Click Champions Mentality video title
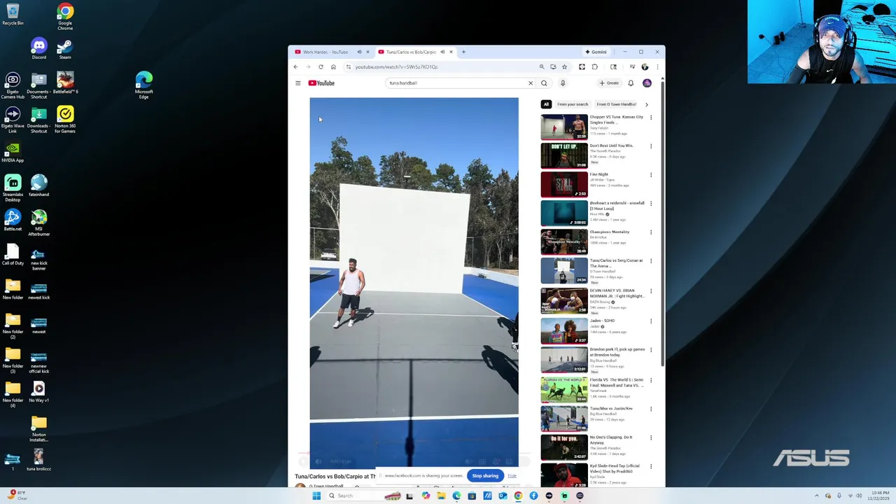896x504 pixels. [x=610, y=232]
